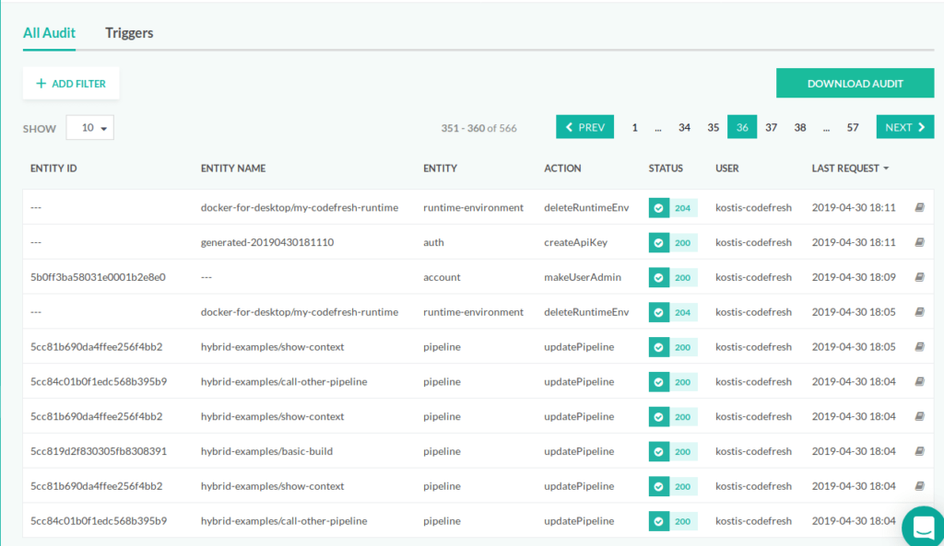Click the ENTITY NAME column header

tap(233, 168)
